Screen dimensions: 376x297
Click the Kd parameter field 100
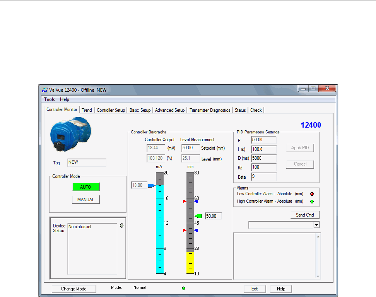coord(264,167)
